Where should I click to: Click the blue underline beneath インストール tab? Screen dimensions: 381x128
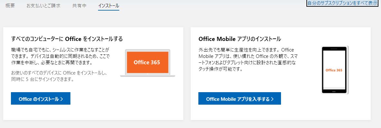109,10
